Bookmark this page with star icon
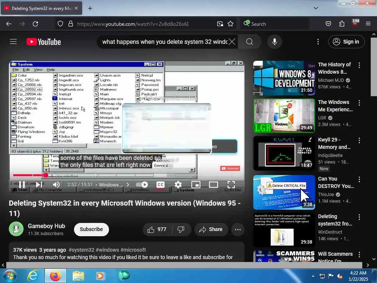 tap(230, 24)
